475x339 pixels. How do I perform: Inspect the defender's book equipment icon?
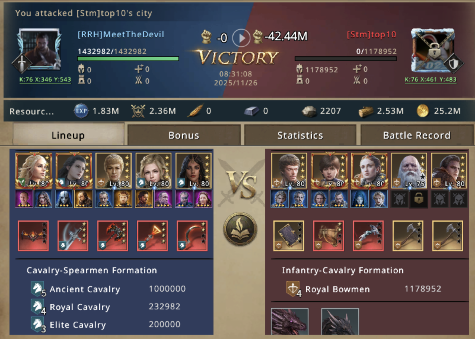point(289,236)
